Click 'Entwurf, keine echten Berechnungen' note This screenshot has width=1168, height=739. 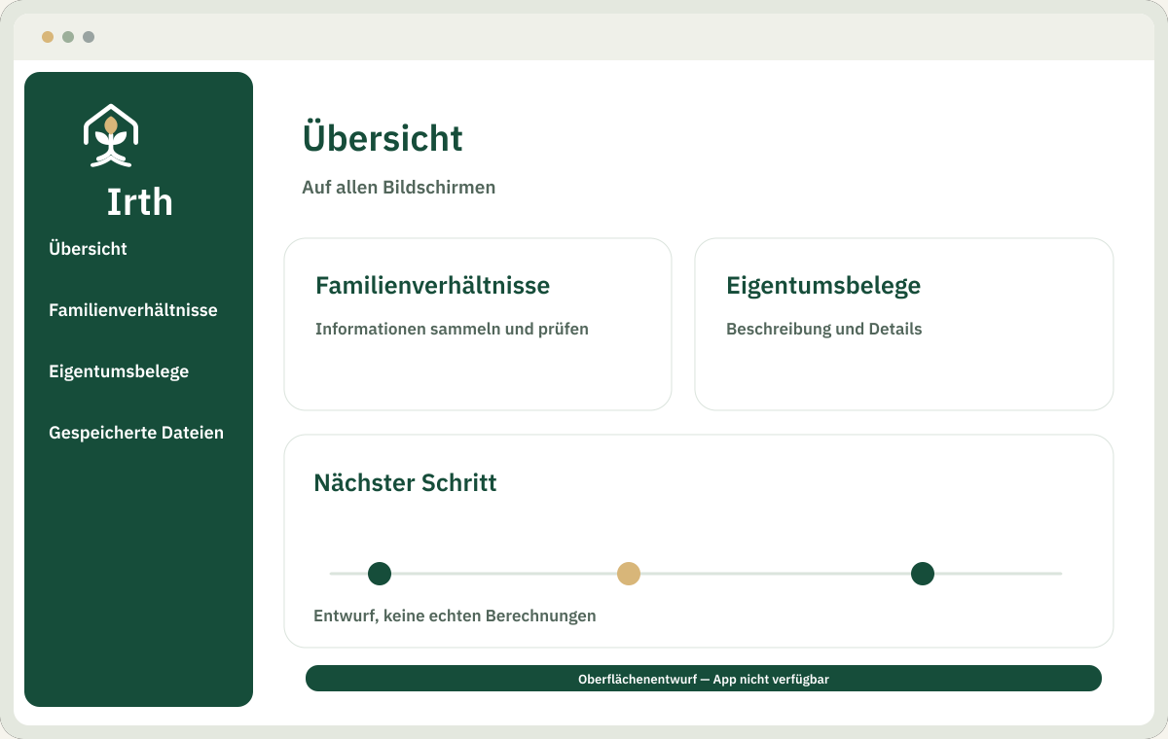[455, 616]
